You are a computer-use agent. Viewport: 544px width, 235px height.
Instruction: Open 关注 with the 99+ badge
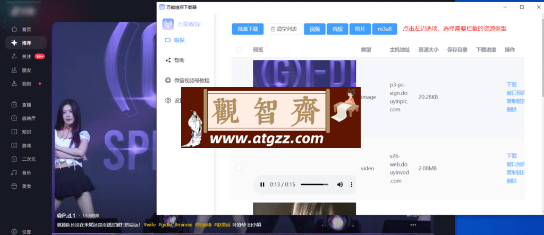(x=28, y=57)
